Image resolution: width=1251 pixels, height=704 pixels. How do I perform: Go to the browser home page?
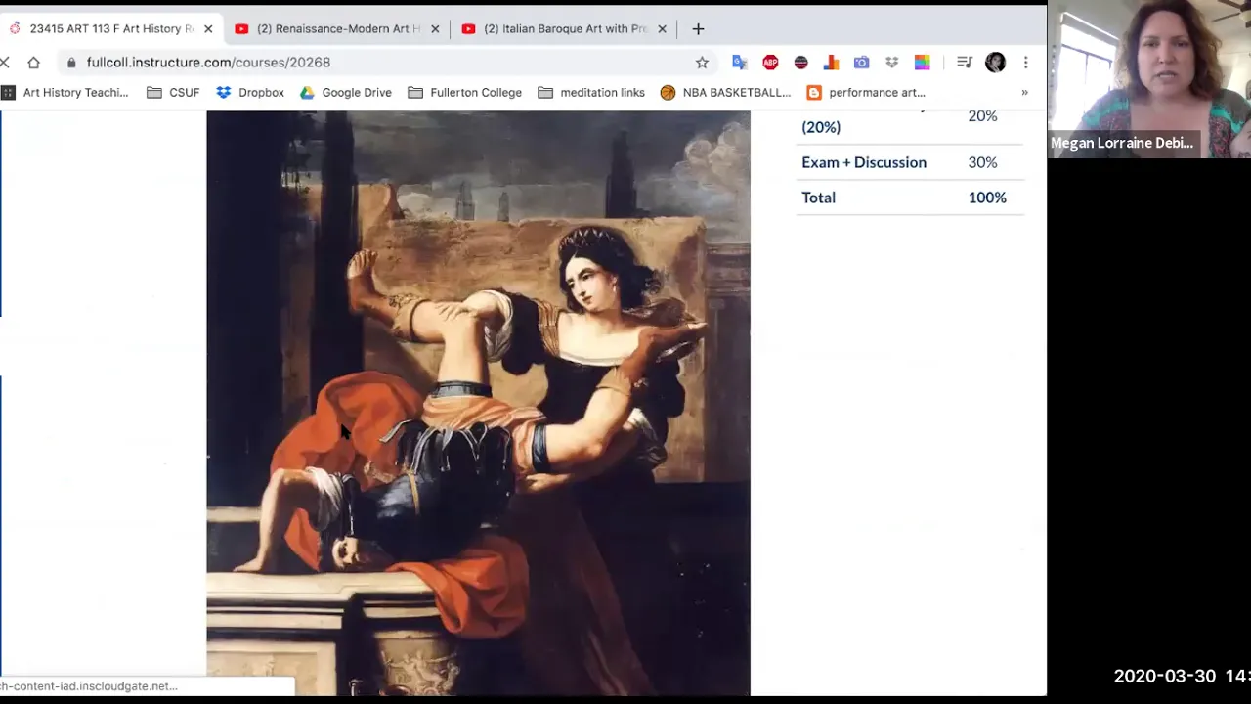(x=33, y=63)
